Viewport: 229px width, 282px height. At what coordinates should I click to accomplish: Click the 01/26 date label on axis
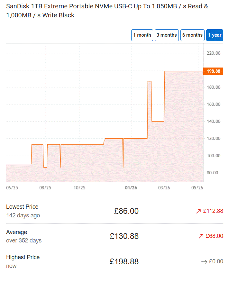[x=131, y=188]
